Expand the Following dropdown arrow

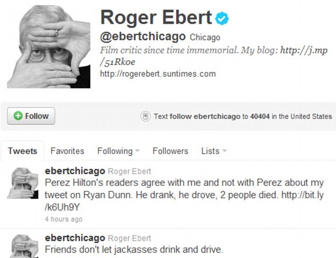click(137, 150)
